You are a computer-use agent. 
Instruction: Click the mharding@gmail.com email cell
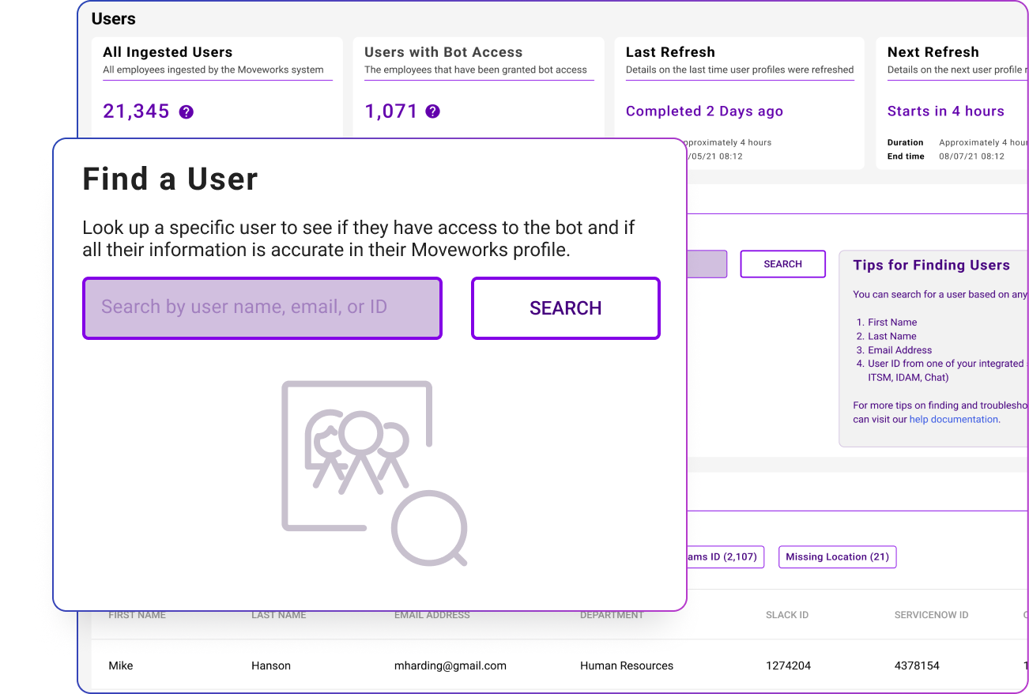(x=450, y=666)
